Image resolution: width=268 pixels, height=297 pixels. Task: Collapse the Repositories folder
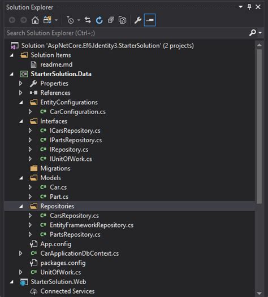pos(21,206)
